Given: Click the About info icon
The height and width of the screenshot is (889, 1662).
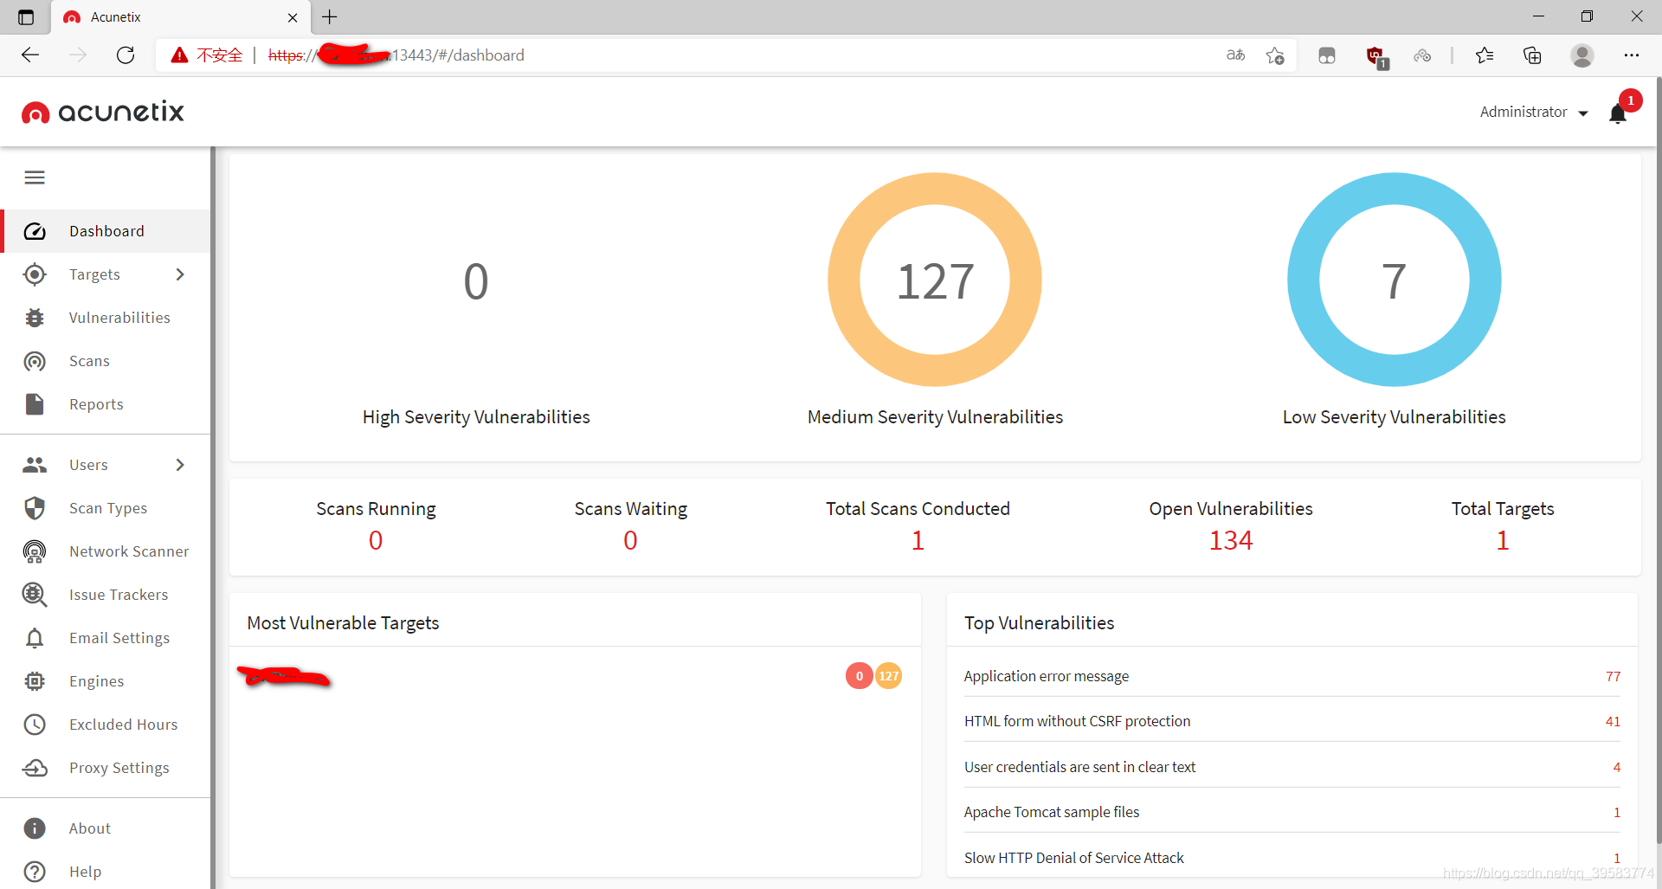Looking at the screenshot, I should tap(35, 828).
